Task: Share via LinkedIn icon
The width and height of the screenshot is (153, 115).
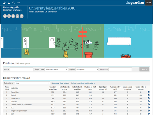Action: coord(17,16)
